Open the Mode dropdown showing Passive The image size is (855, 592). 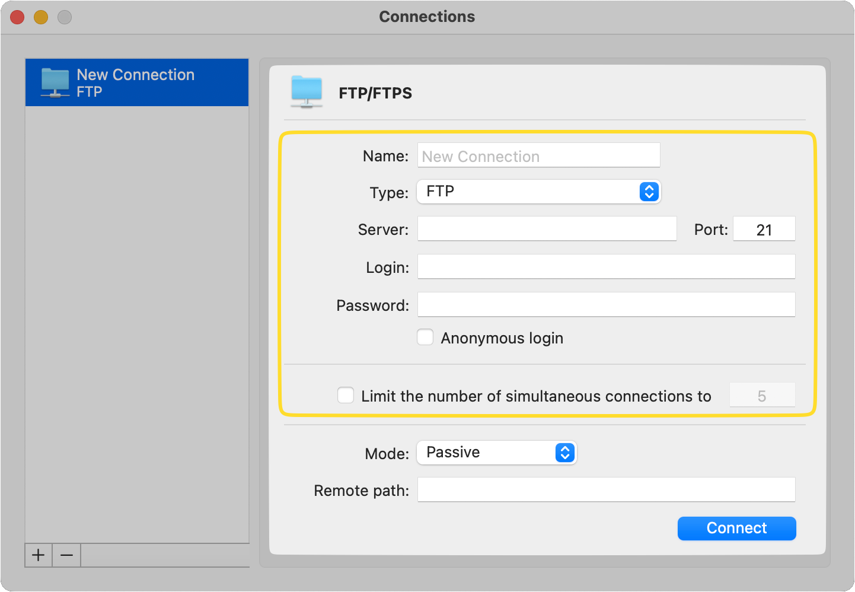point(496,453)
